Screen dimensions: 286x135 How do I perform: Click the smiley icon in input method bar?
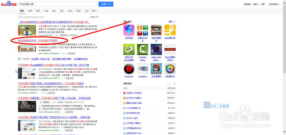[x=227, y=106]
